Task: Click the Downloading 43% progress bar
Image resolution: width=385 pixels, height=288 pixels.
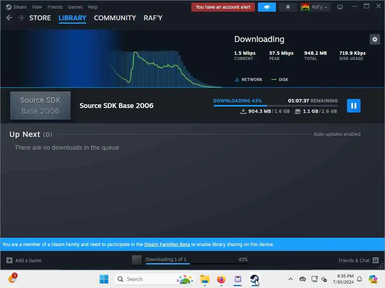Action: 276,105
